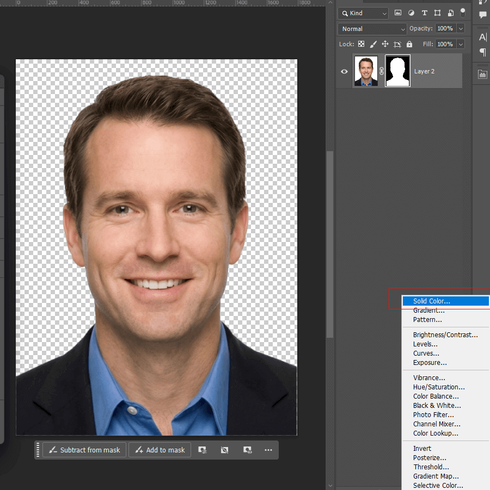The image size is (490, 490).
Task: Click the layer mask thumbnail
Action: pos(397,71)
